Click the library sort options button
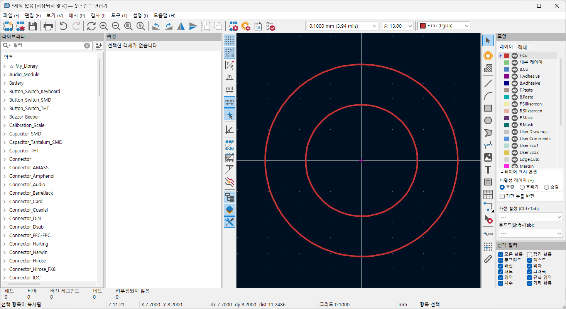The width and height of the screenshot is (566, 309). [99, 45]
